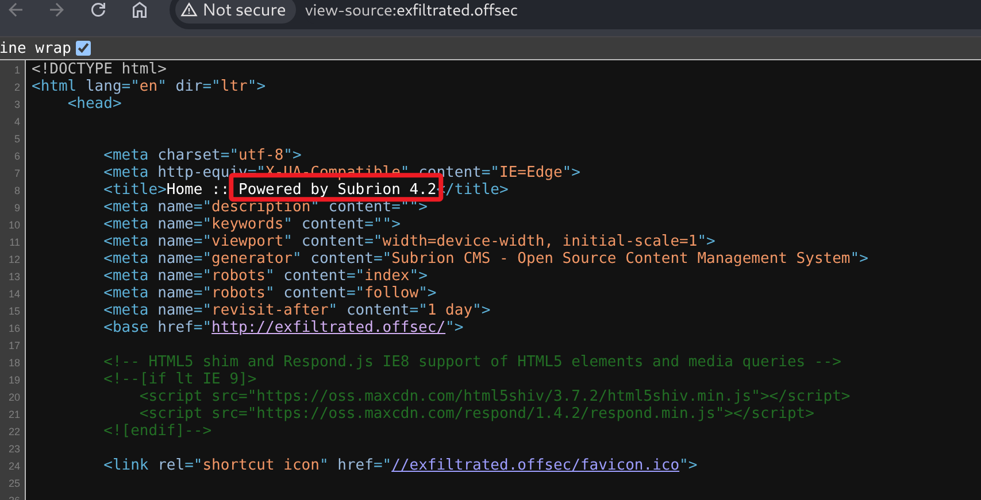Viewport: 981px width, 500px height.
Task: Open the favicon.ico link
Action: tap(535, 465)
